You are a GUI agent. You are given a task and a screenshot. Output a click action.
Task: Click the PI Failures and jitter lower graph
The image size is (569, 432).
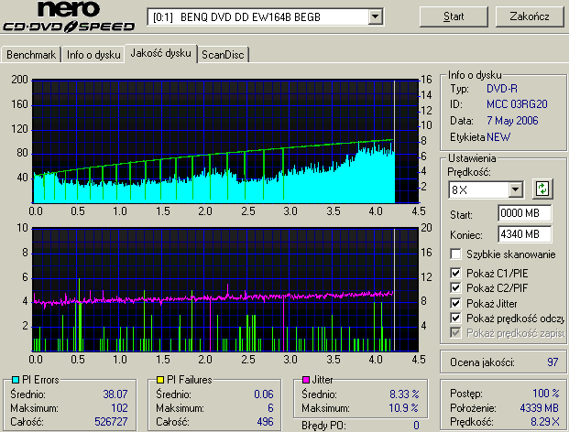(x=225, y=289)
